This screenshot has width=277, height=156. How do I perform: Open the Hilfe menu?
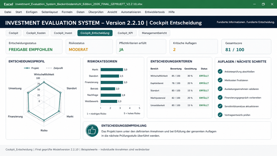click(x=172, y=12)
